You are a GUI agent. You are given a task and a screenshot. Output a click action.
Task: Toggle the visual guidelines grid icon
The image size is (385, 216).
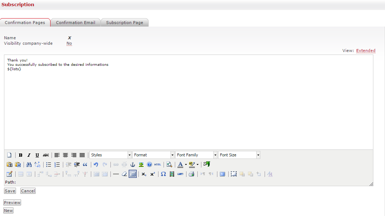click(x=133, y=174)
